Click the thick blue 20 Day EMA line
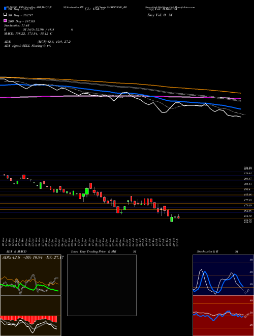Image resolution: width=254 pixels, height=336 pixels. (x=120, y=93)
